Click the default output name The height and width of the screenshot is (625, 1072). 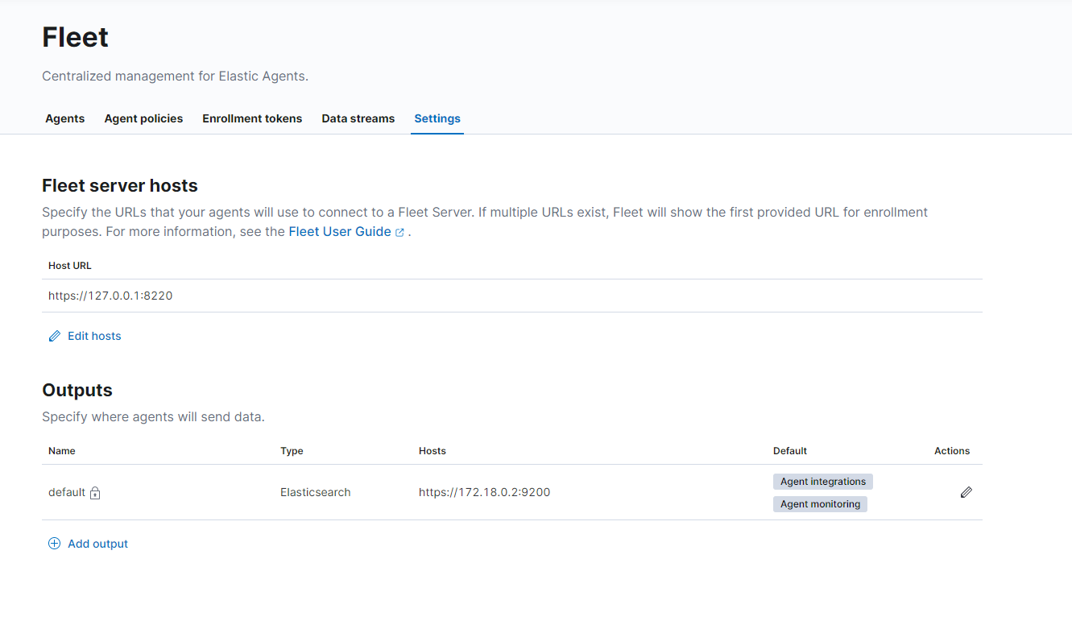(x=67, y=492)
